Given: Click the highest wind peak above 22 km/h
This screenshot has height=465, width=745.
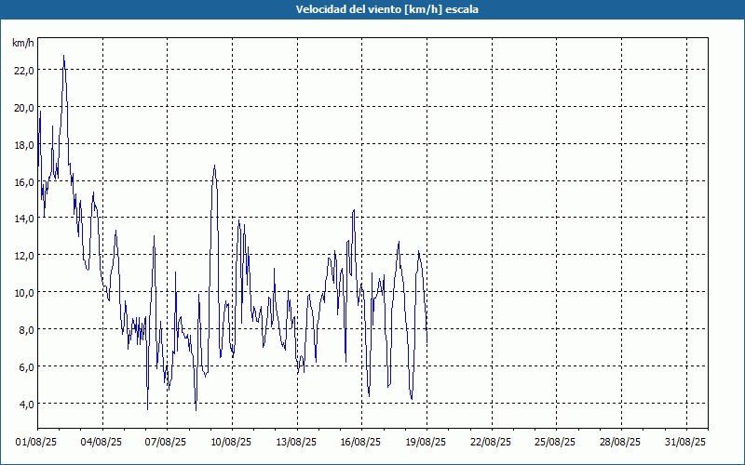Looking at the screenshot, I should (x=63, y=56).
